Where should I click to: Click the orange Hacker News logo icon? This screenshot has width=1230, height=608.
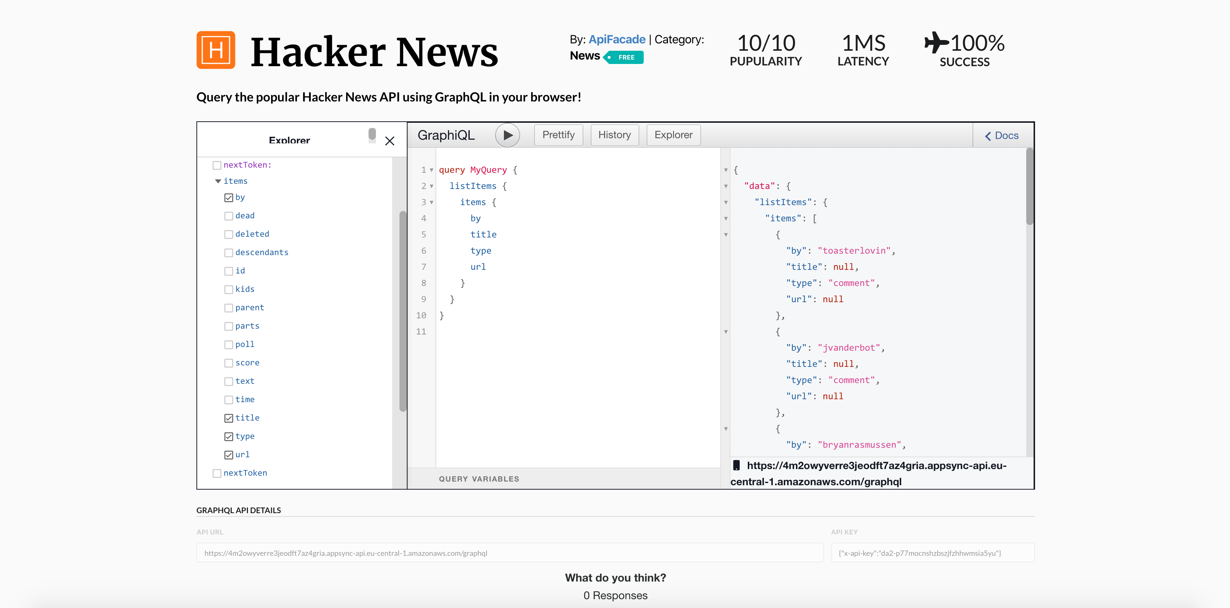click(x=216, y=50)
